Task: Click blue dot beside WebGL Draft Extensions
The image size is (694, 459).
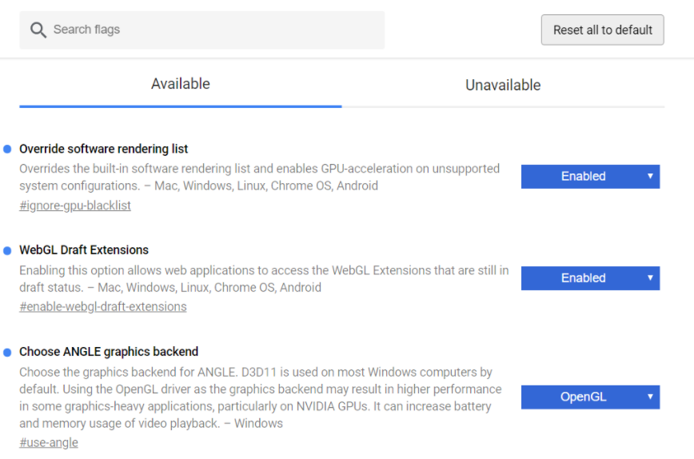Action: [7, 250]
